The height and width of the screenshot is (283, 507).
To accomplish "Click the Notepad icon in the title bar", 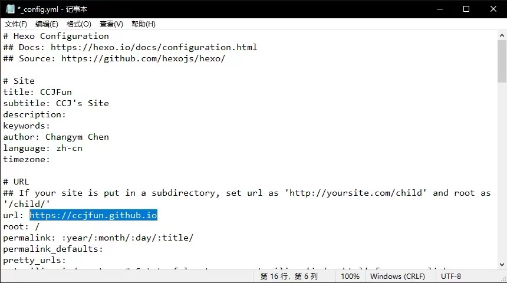I will (9, 9).
